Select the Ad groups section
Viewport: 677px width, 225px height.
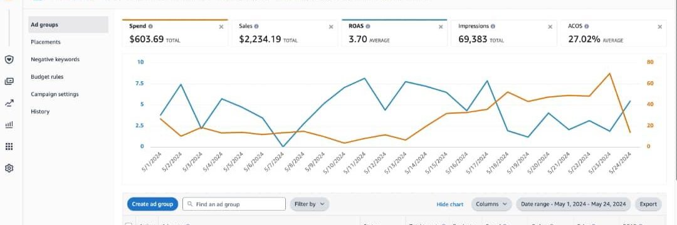[x=68, y=24]
